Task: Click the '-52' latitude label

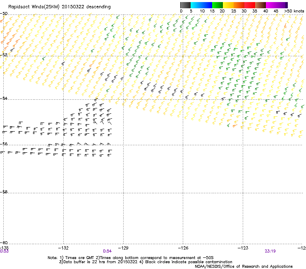Action: click(4, 55)
